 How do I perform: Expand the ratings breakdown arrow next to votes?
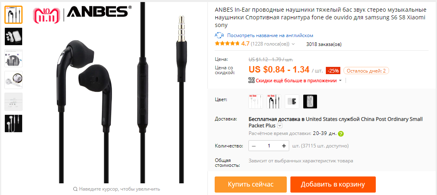(x=293, y=44)
